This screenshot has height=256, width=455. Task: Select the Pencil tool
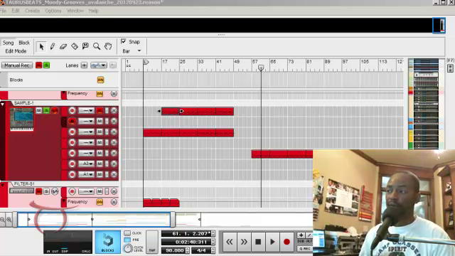(53, 46)
